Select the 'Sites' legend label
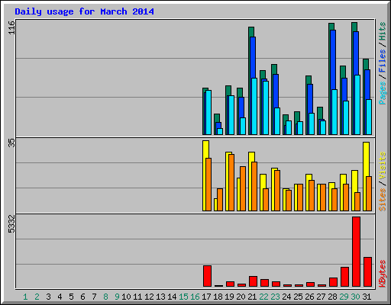The image size is (391, 305). 382,200
